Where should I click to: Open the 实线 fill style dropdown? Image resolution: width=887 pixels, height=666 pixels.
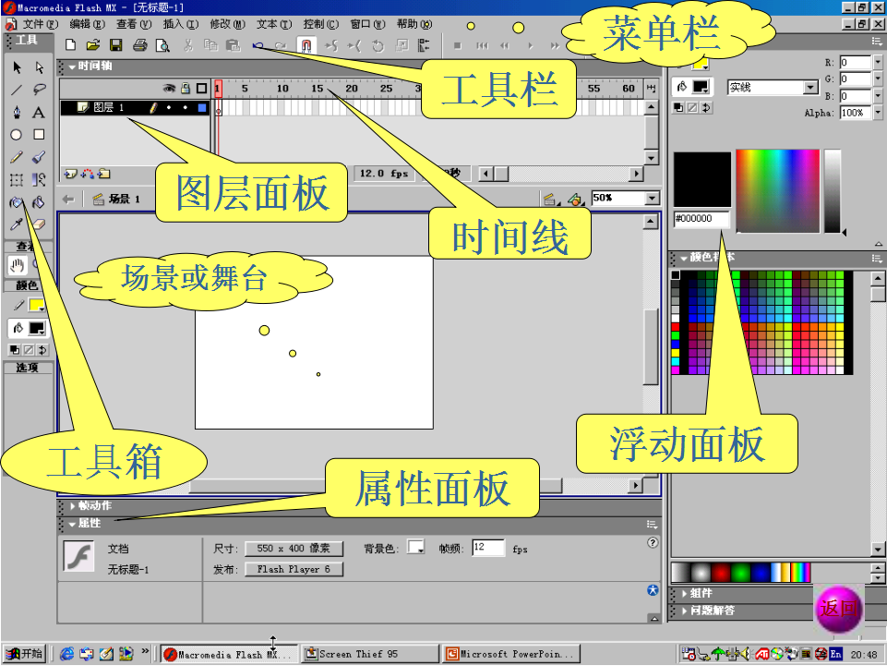point(811,87)
